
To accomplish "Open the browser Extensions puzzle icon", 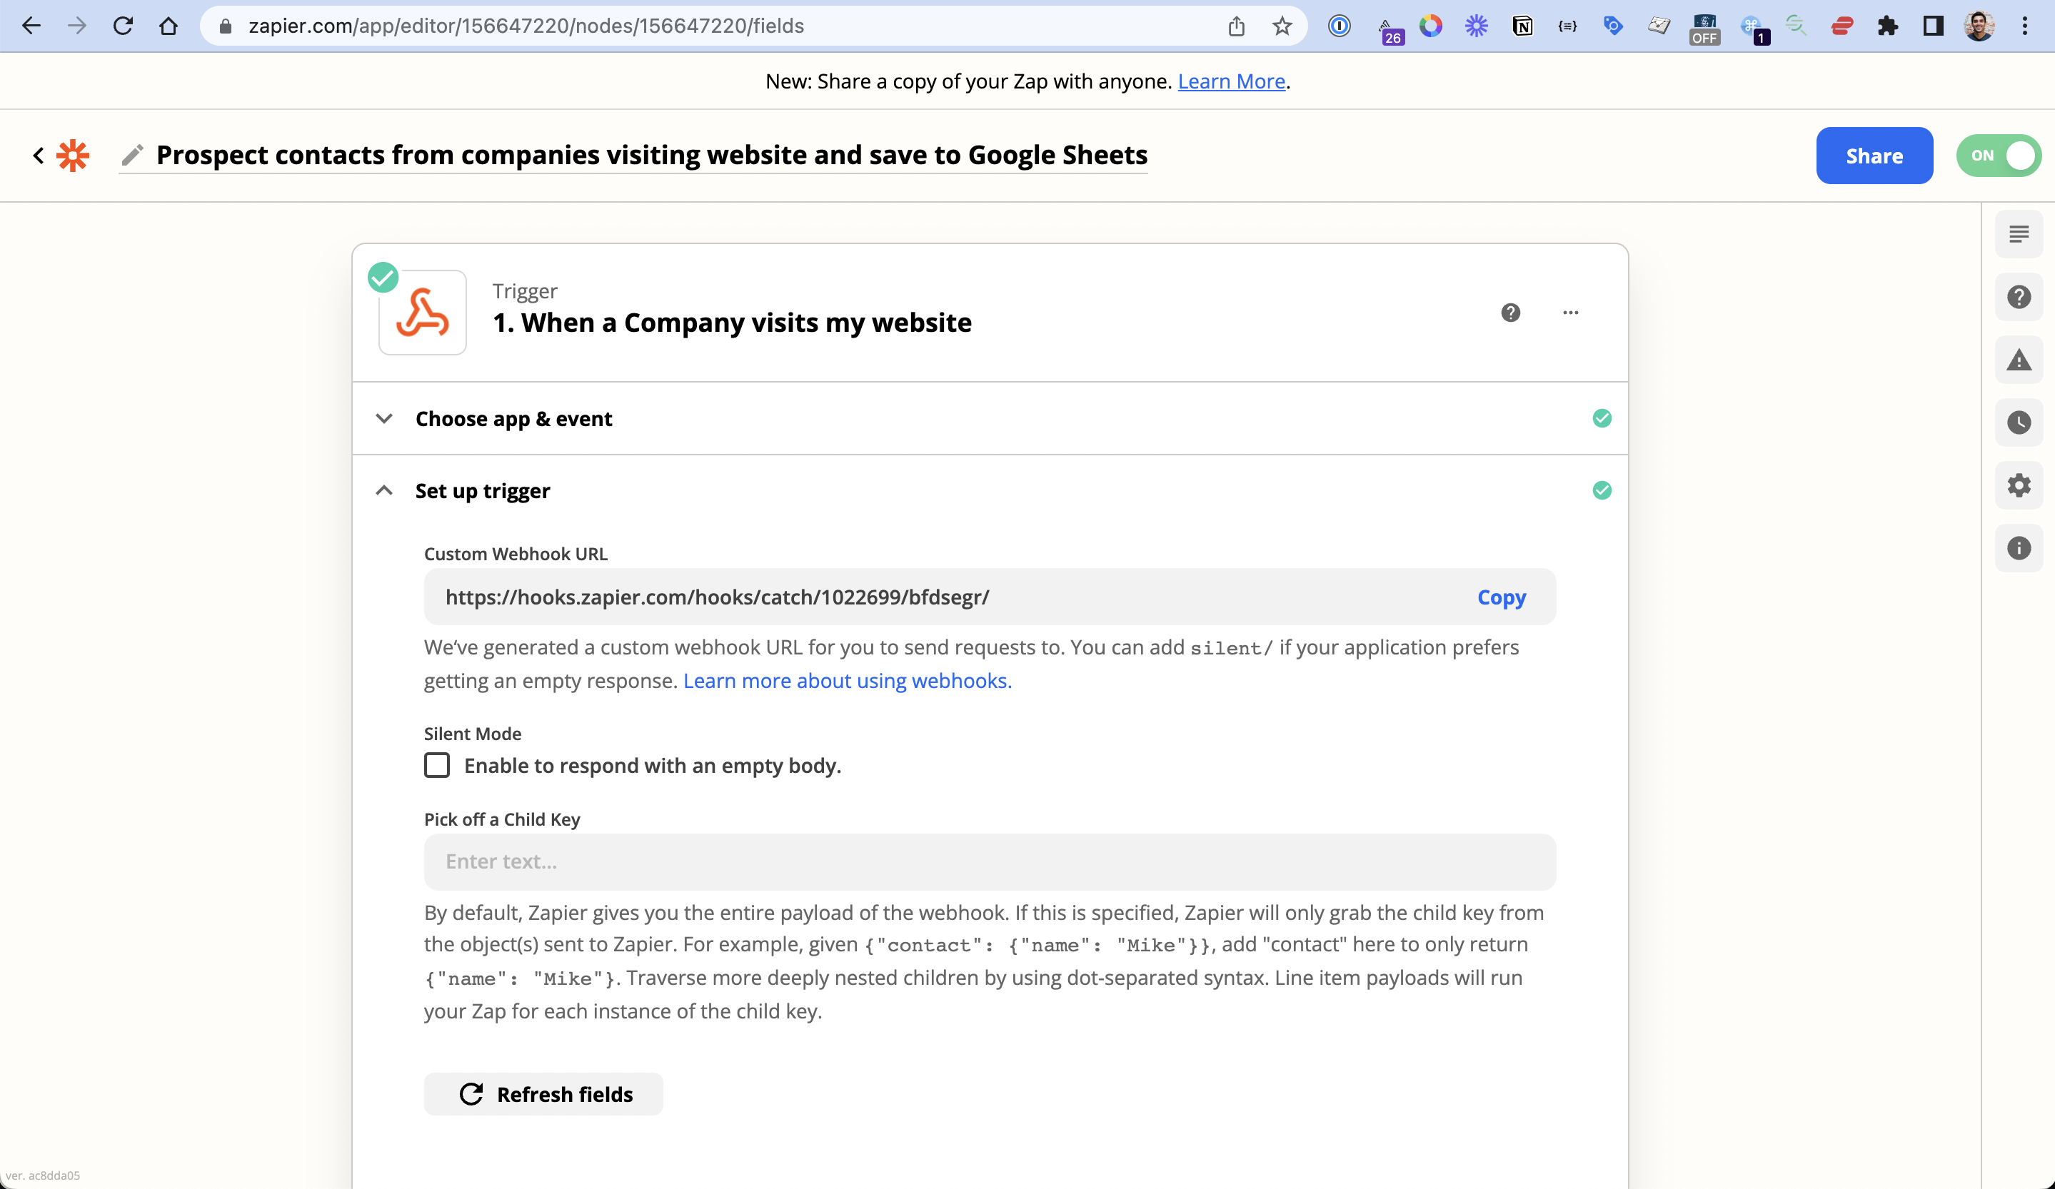I will click(1887, 26).
